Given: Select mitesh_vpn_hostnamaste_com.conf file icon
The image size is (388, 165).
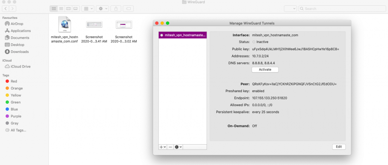Looking at the screenshot, I should [64, 25].
